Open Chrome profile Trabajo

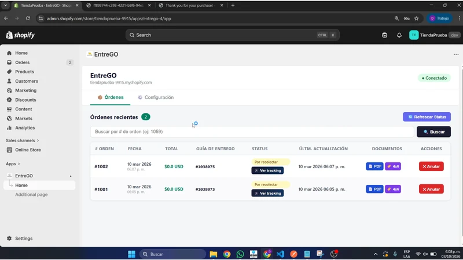pos(439,18)
